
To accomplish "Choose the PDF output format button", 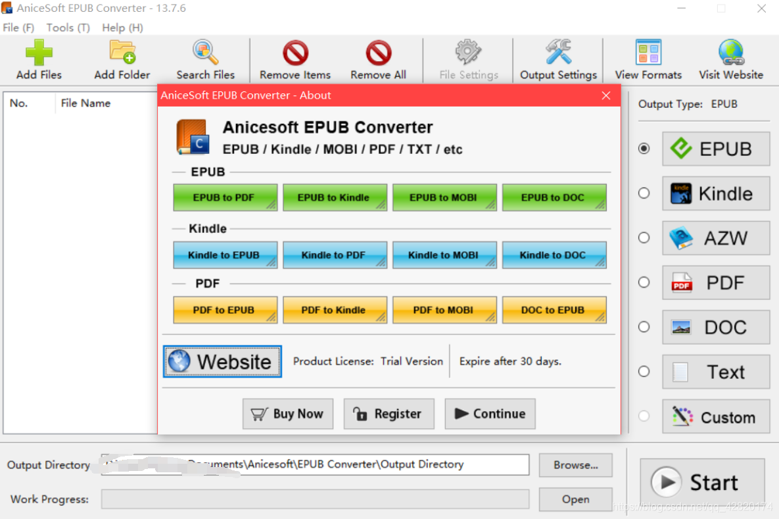I will [716, 282].
